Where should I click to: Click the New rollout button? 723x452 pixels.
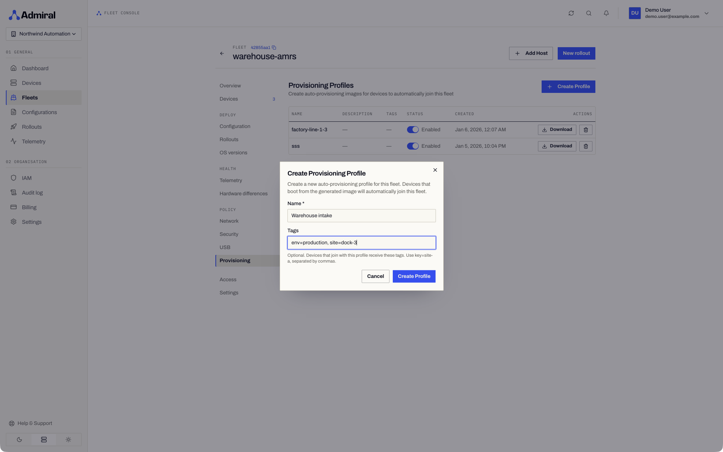point(576,53)
